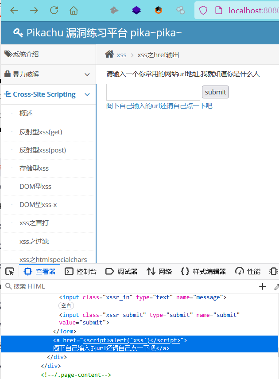This screenshot has width=279, height=379.
Task: Reload the page with the refresh icon
Action: coord(54,10)
